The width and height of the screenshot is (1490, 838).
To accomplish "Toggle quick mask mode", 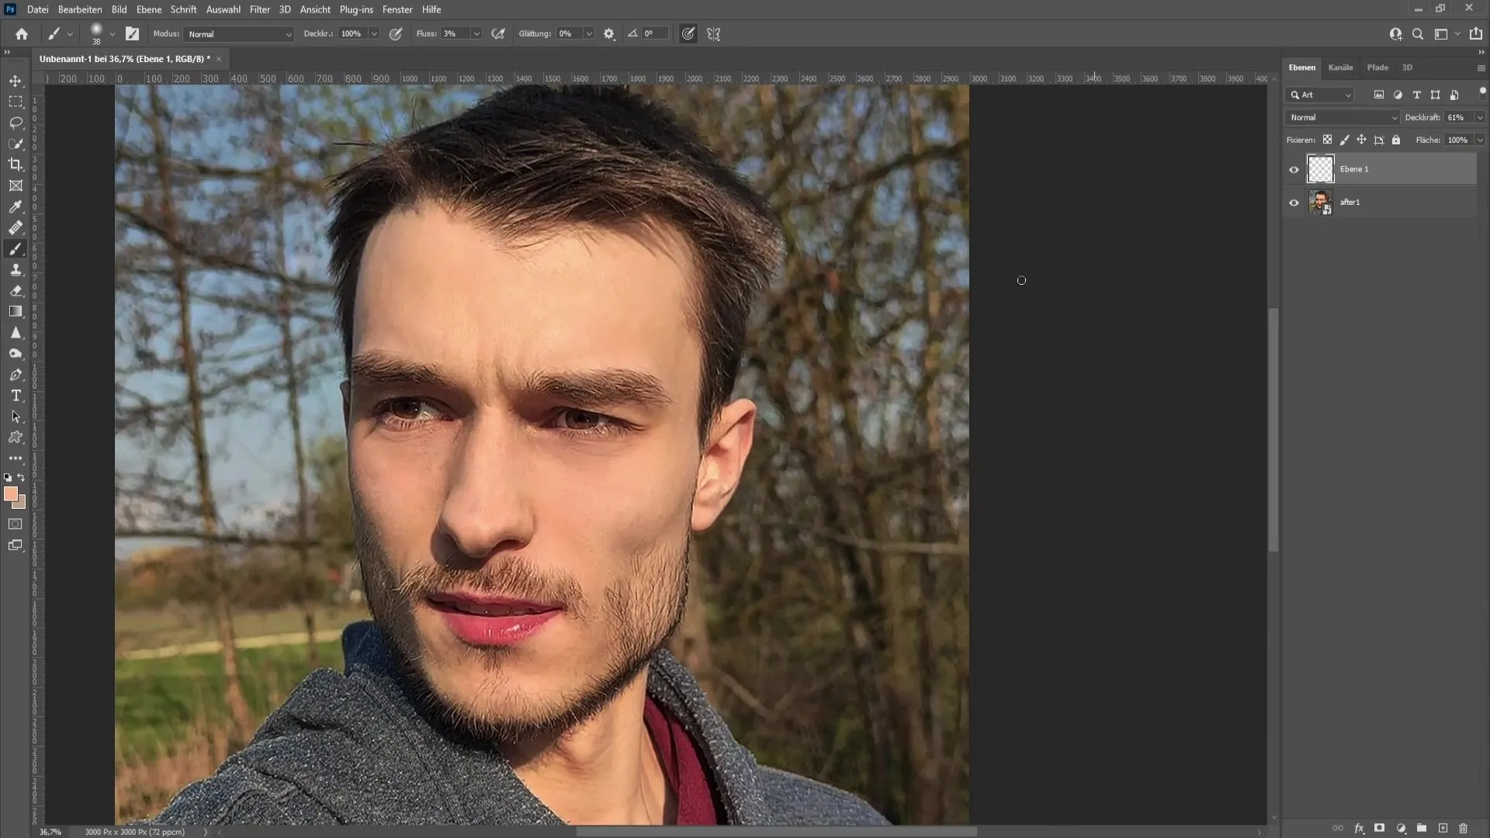I will point(16,525).
